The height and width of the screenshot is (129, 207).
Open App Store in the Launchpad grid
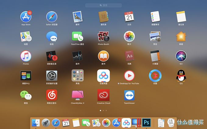[x=26, y=17]
